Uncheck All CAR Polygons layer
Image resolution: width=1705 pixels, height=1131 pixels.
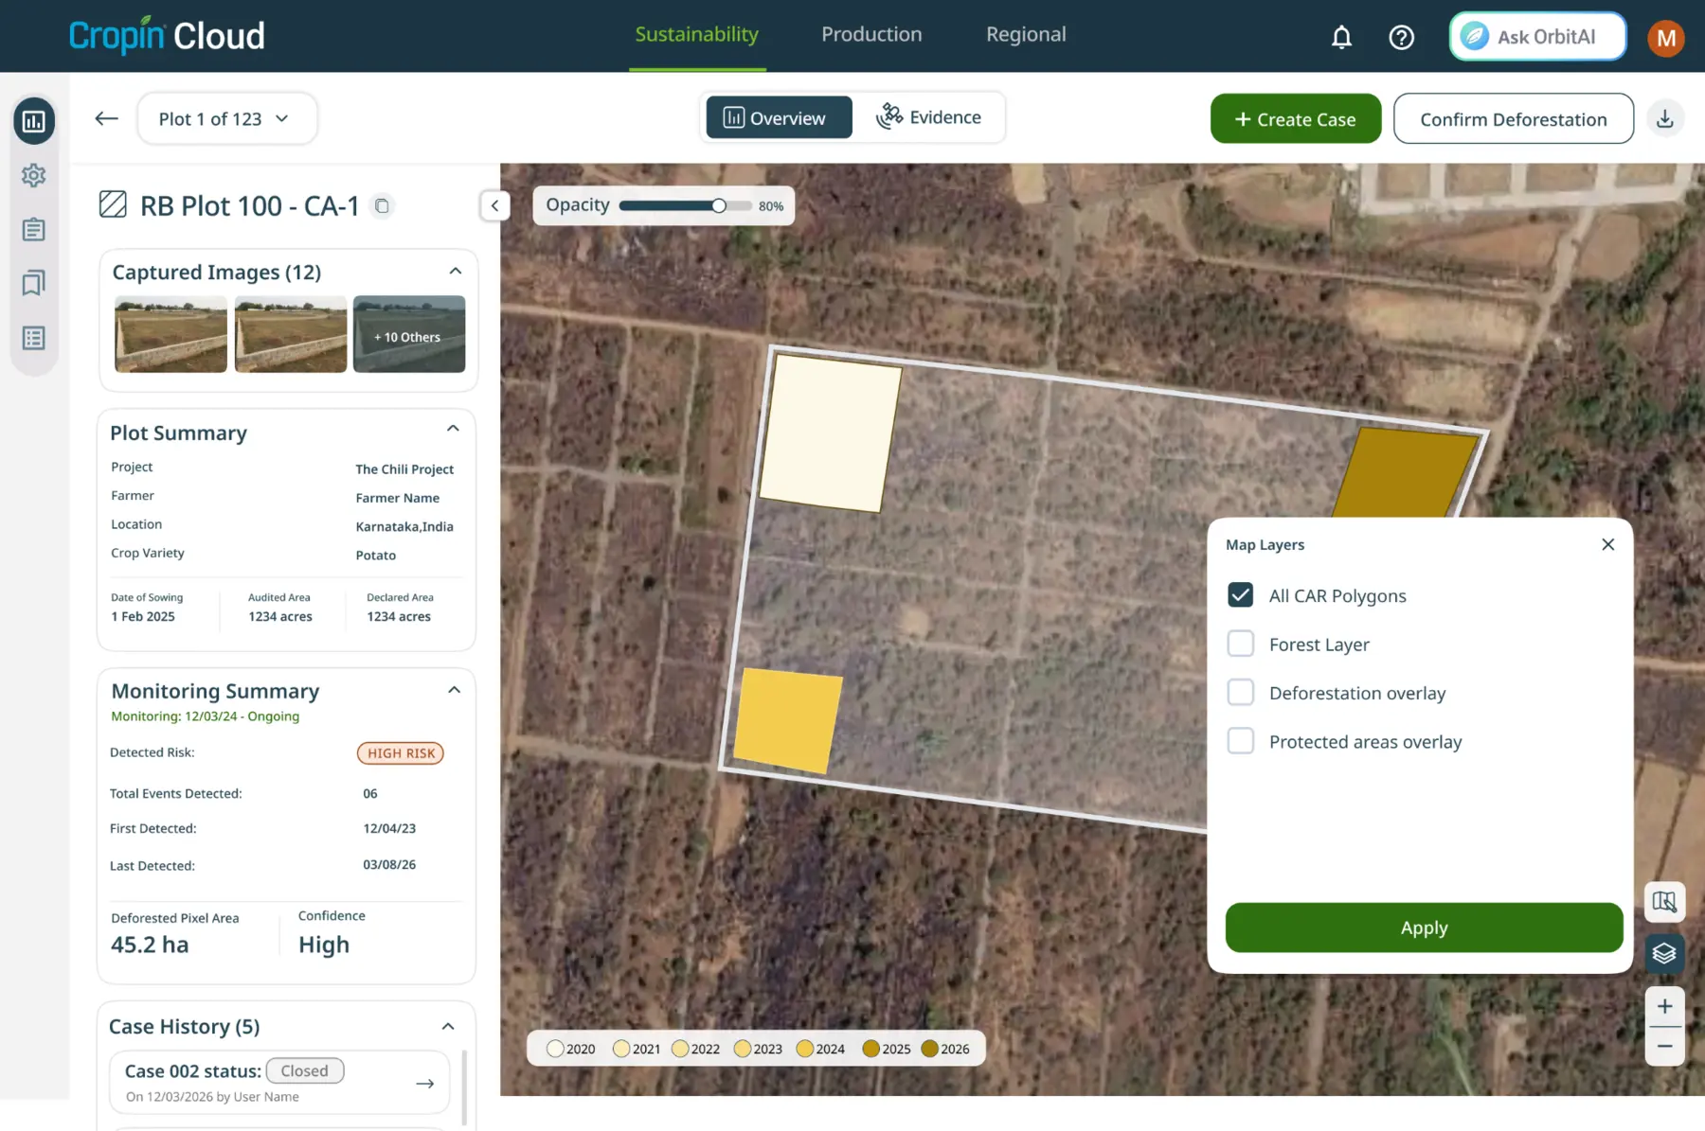[x=1240, y=595]
